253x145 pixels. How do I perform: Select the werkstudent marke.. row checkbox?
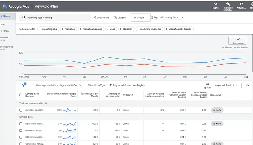21,124
